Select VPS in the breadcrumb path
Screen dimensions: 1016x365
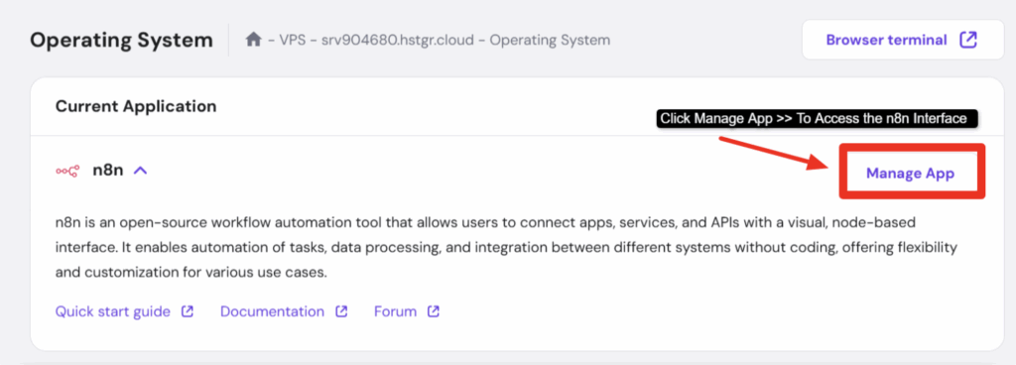(x=294, y=40)
